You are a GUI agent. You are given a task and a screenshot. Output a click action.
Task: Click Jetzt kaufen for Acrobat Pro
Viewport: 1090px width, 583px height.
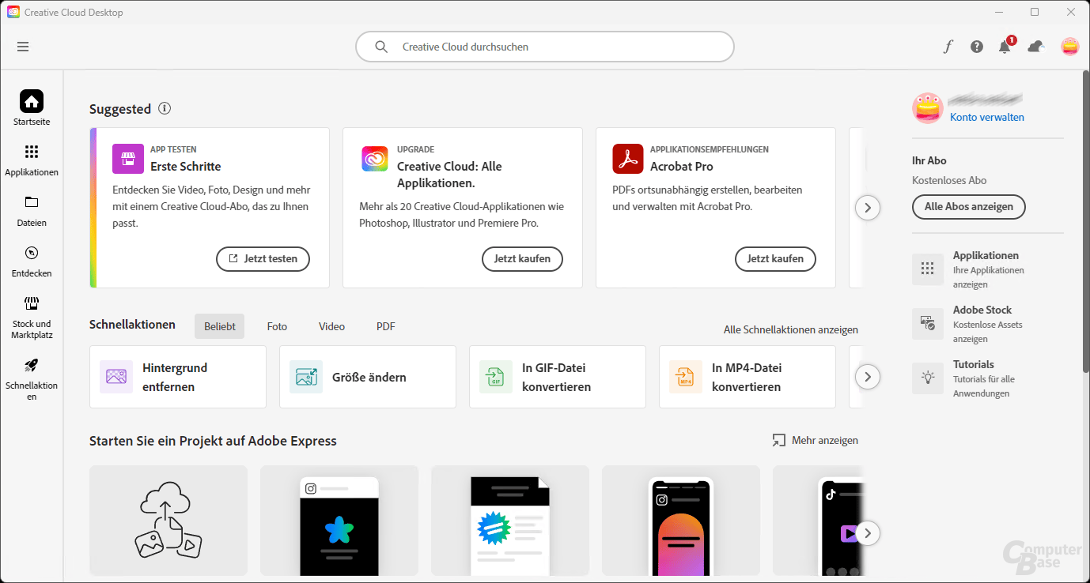(x=775, y=258)
